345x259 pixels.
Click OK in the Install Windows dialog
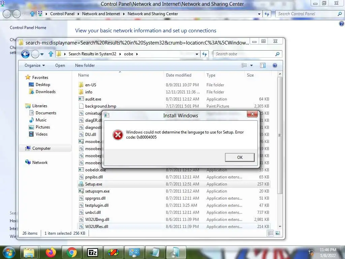pos(240,157)
